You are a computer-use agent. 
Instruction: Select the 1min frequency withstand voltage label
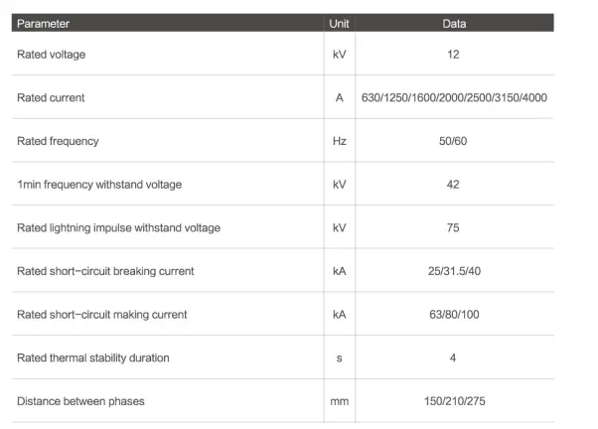(x=99, y=185)
